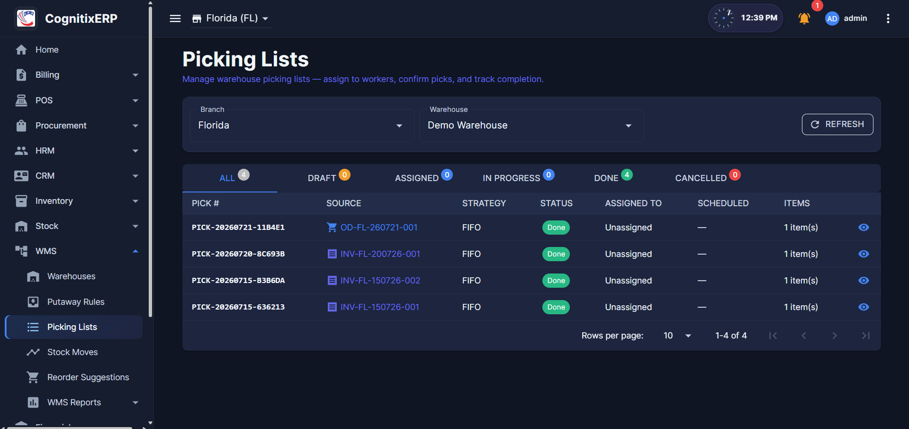
Task: Click the Billing invoice icon
Action: 21,75
